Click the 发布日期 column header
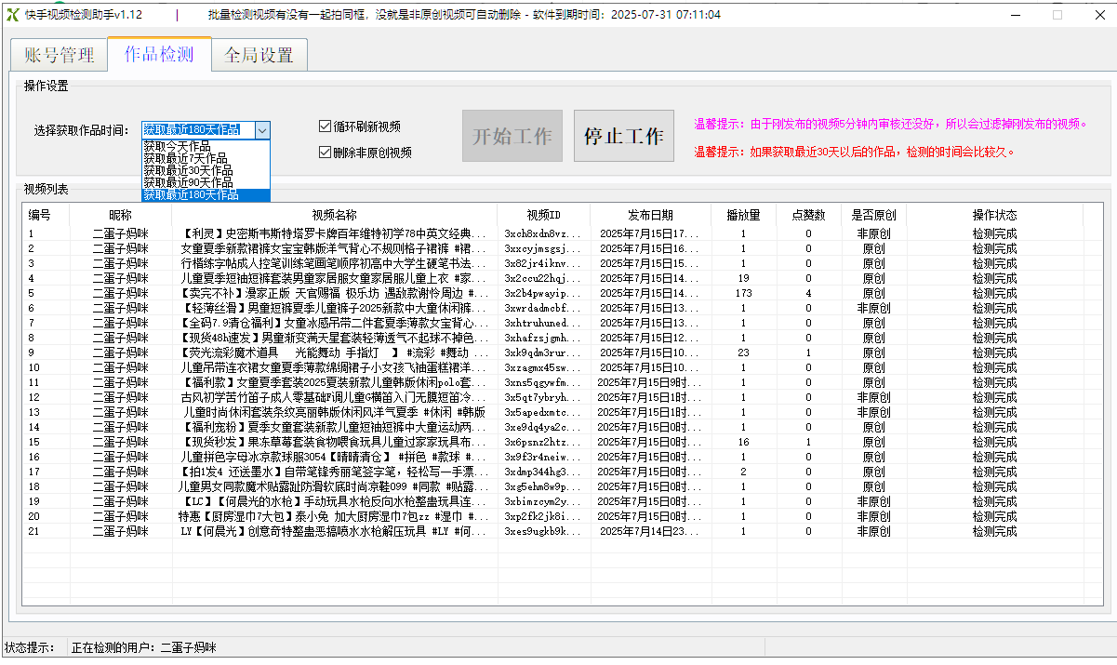This screenshot has height=665, width=1117. [650, 215]
